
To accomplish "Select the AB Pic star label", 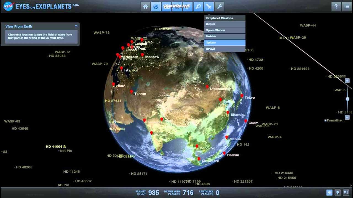I will point(63,185).
